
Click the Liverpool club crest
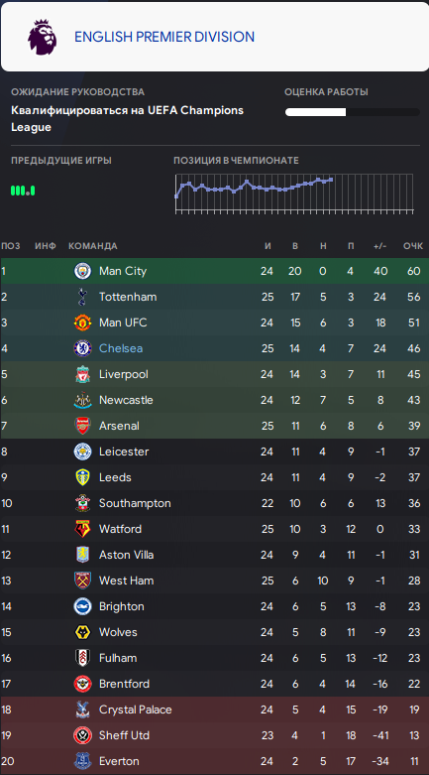[82, 374]
